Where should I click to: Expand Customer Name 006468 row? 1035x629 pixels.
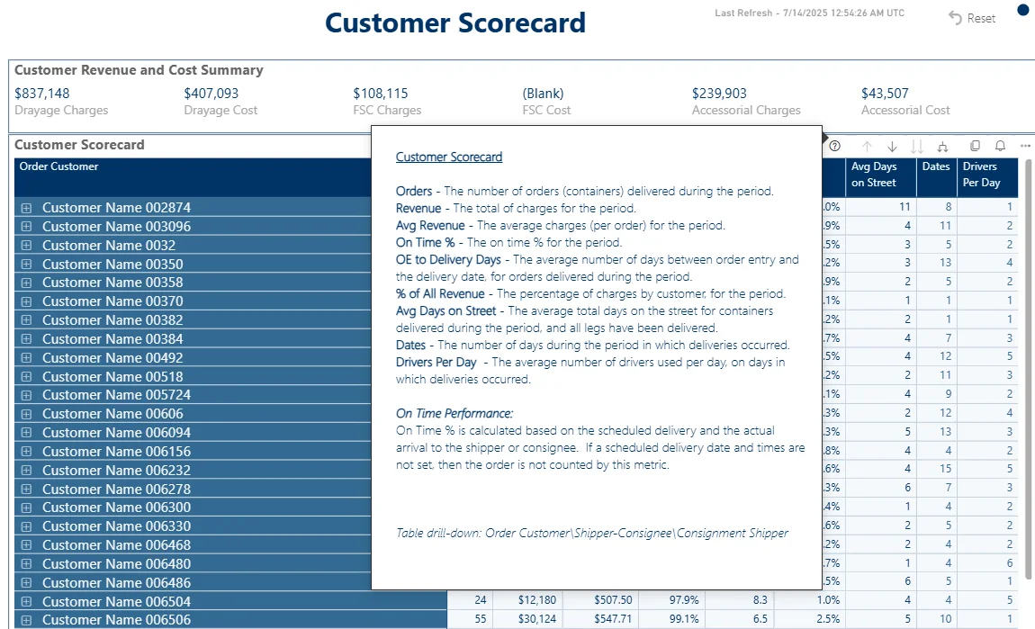(26, 545)
